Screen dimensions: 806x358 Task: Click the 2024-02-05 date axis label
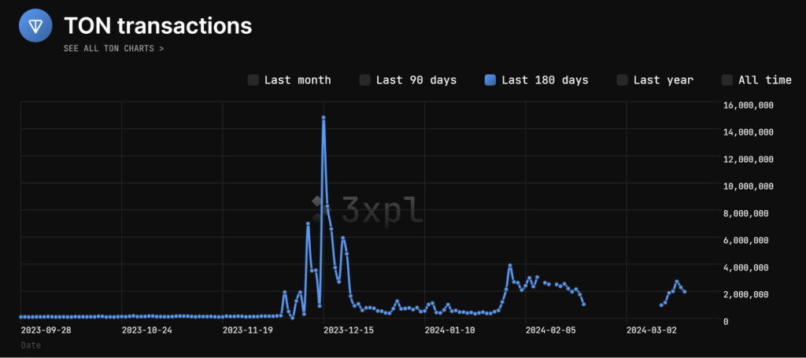(551, 330)
